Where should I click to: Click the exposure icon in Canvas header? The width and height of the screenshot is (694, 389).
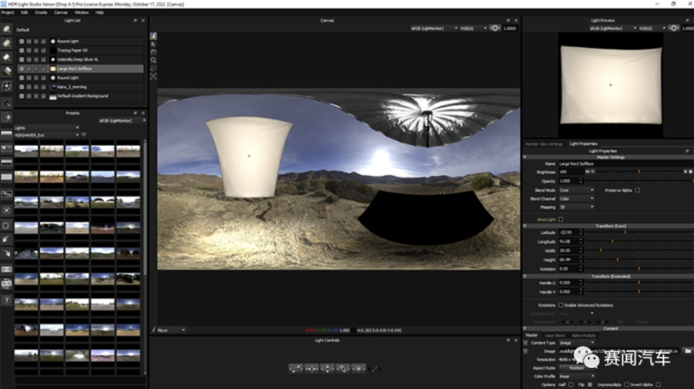tap(495, 28)
